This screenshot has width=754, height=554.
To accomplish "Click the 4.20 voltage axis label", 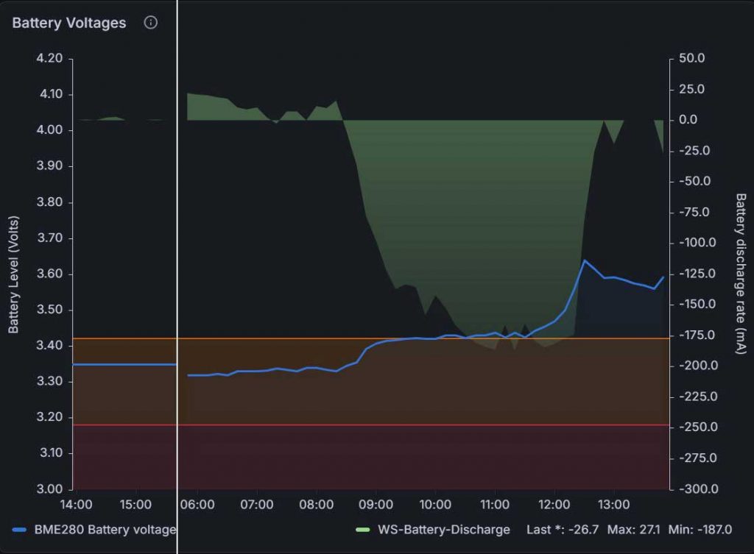I will click(49, 58).
